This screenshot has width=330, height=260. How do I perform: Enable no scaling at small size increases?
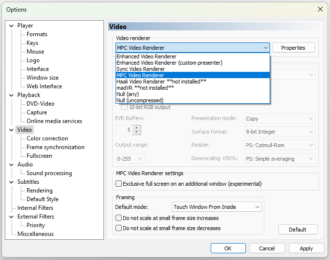tap(118, 218)
